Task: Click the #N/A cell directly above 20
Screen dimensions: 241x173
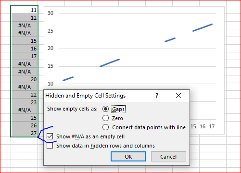Action: coord(25,72)
